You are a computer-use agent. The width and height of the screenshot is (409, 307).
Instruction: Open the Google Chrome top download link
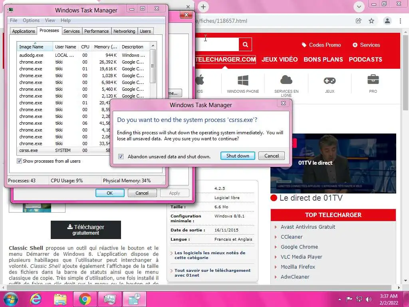(299, 247)
